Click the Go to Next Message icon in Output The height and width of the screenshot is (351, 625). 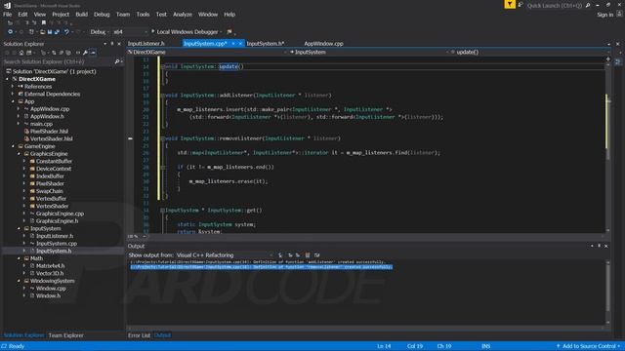click(298, 255)
